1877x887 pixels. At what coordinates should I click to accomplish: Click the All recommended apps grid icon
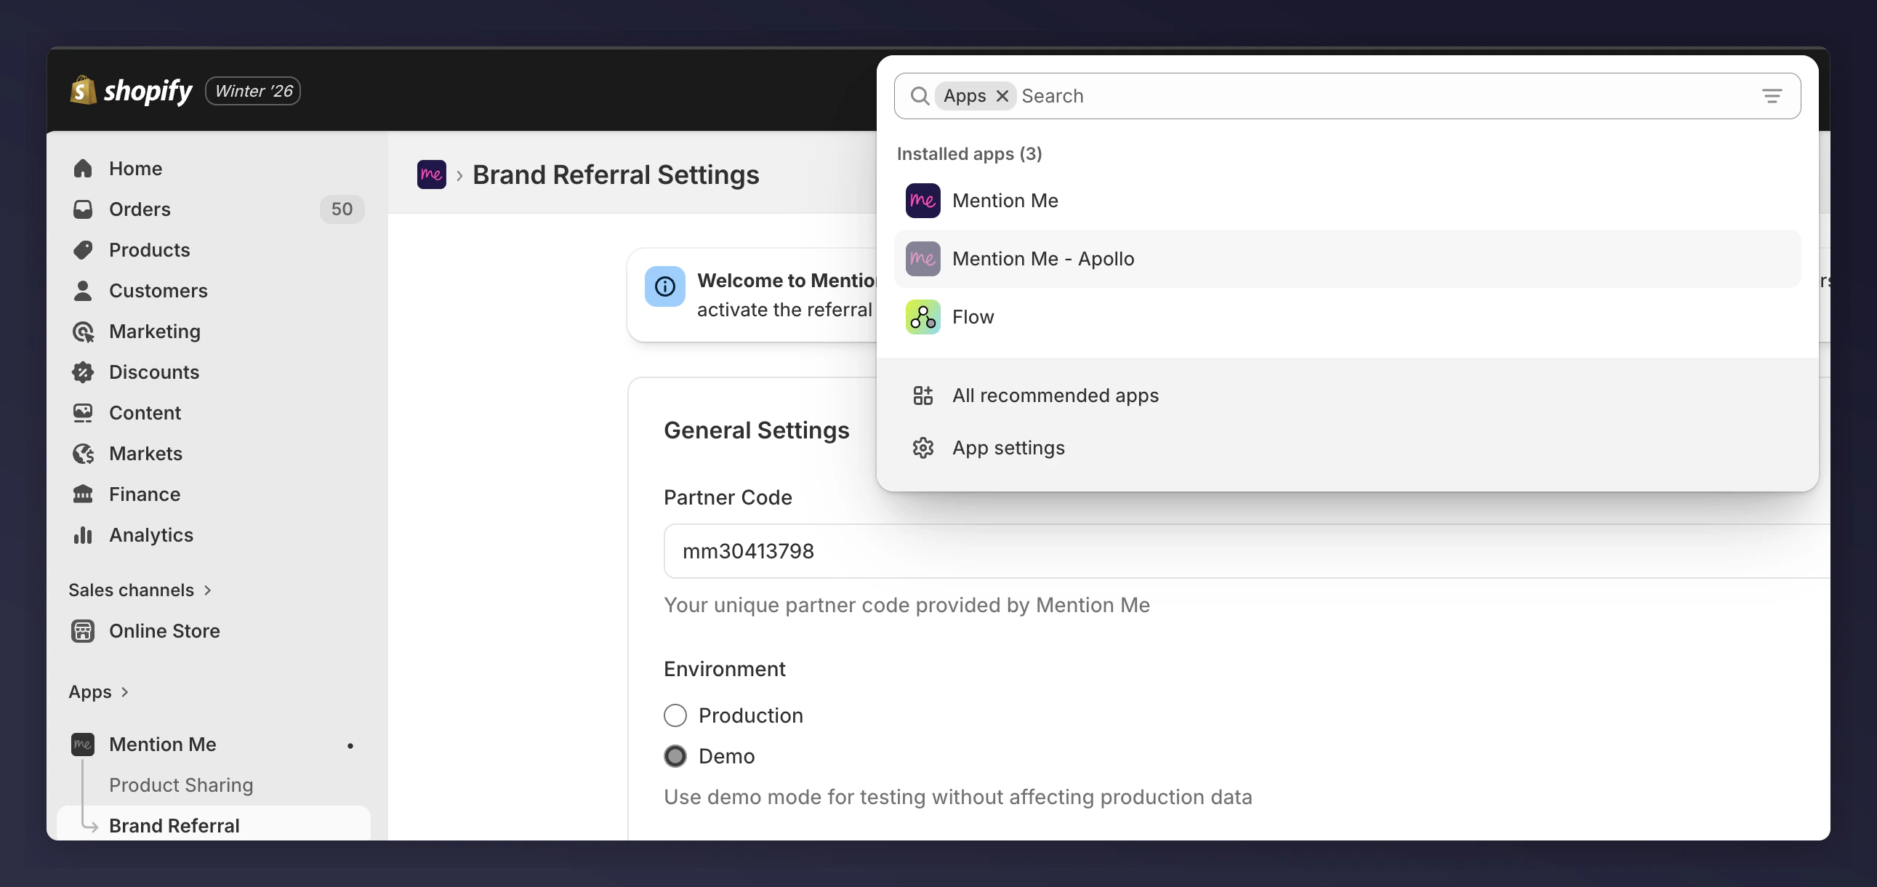coord(923,396)
